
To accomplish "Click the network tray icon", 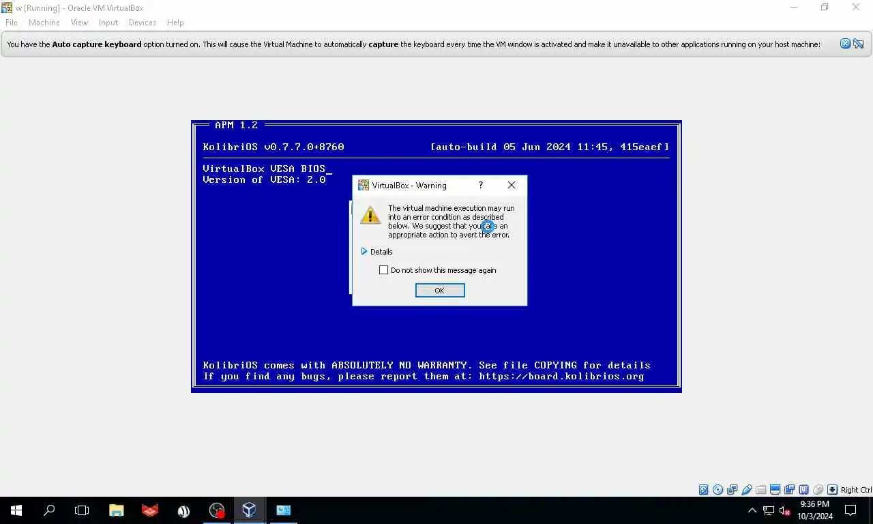I will pos(769,510).
